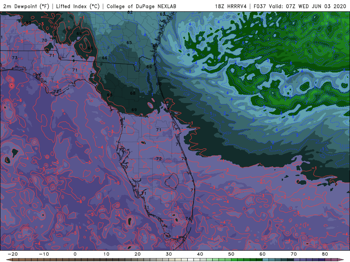Click the "College of DuPage NEXLAB" label
The width and height of the screenshot is (350, 262).
141,7
